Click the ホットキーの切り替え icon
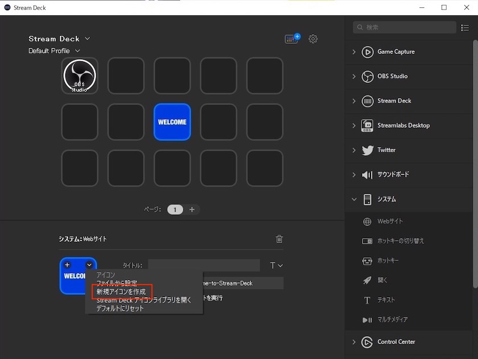Image resolution: width=478 pixels, height=359 pixels. (367, 241)
